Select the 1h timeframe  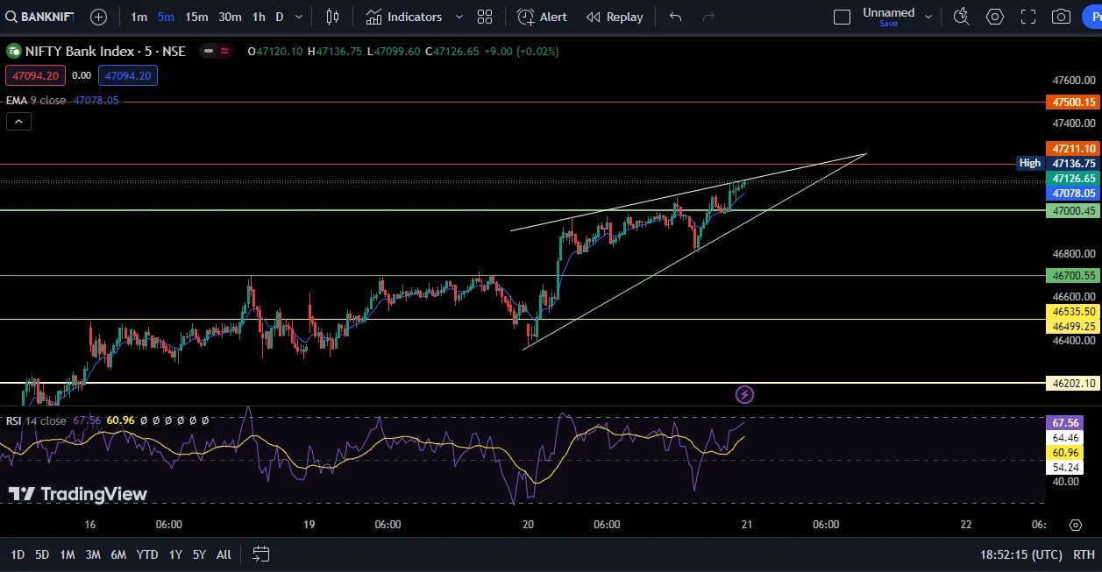pos(259,17)
